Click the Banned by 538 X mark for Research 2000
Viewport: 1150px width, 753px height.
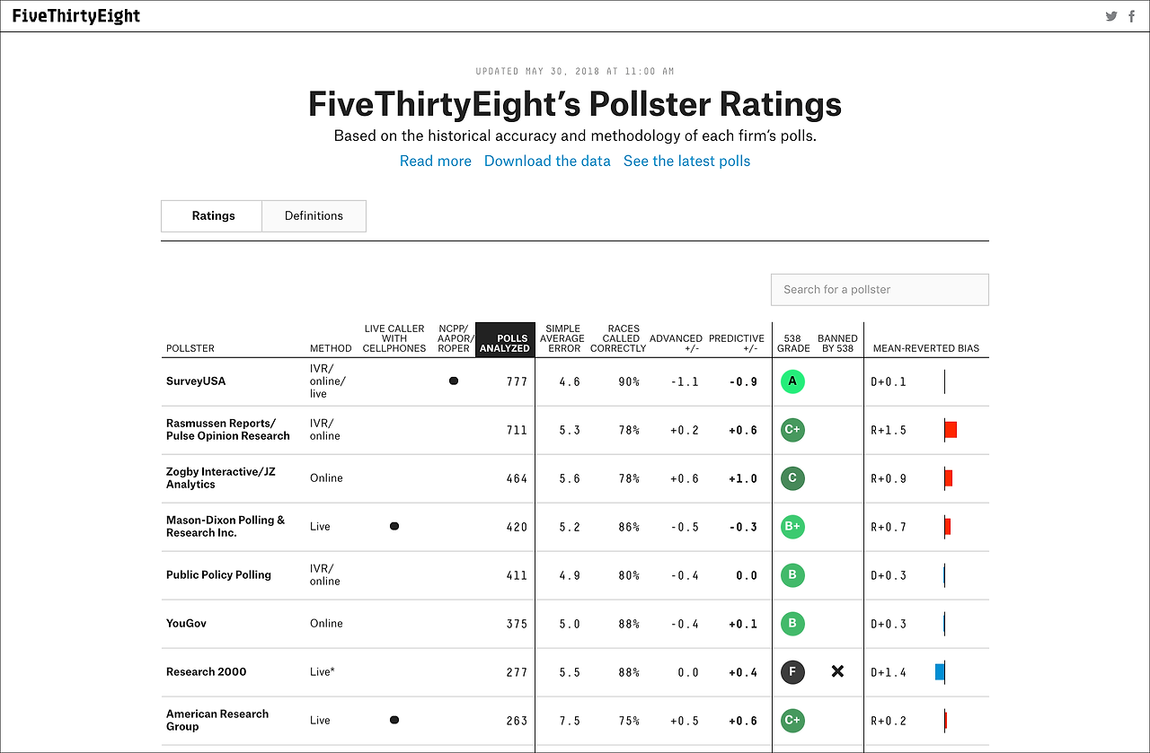[837, 671]
